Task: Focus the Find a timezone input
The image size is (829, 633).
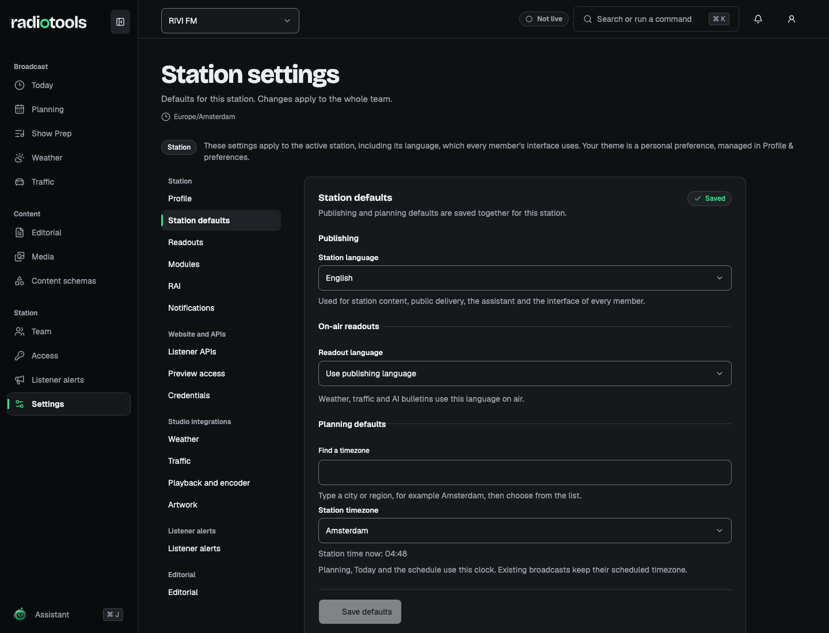Action: [x=525, y=472]
